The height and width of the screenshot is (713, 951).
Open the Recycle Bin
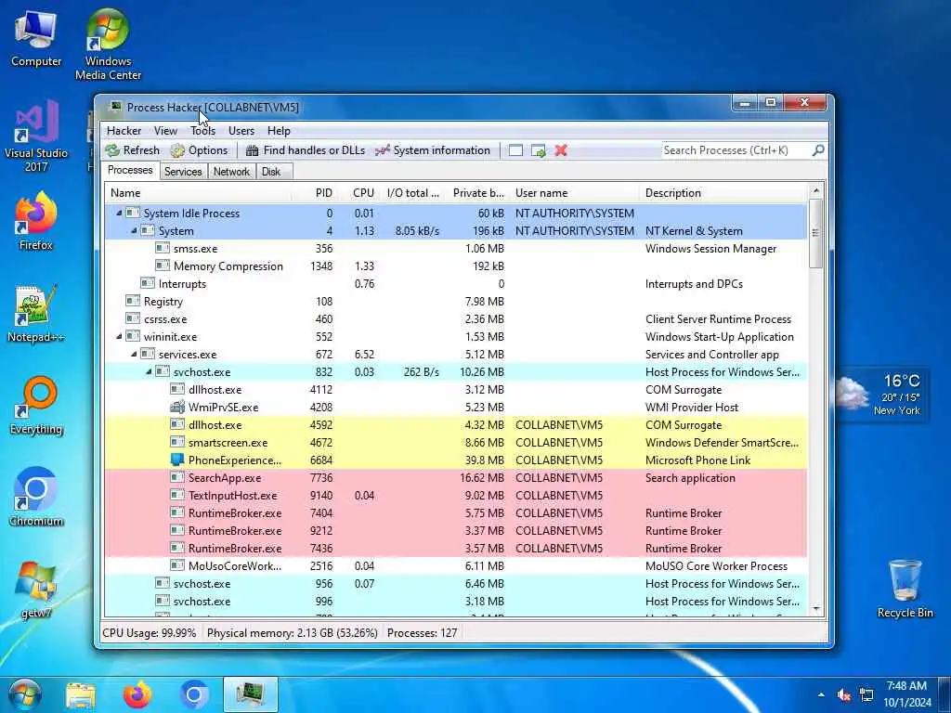[x=905, y=590]
